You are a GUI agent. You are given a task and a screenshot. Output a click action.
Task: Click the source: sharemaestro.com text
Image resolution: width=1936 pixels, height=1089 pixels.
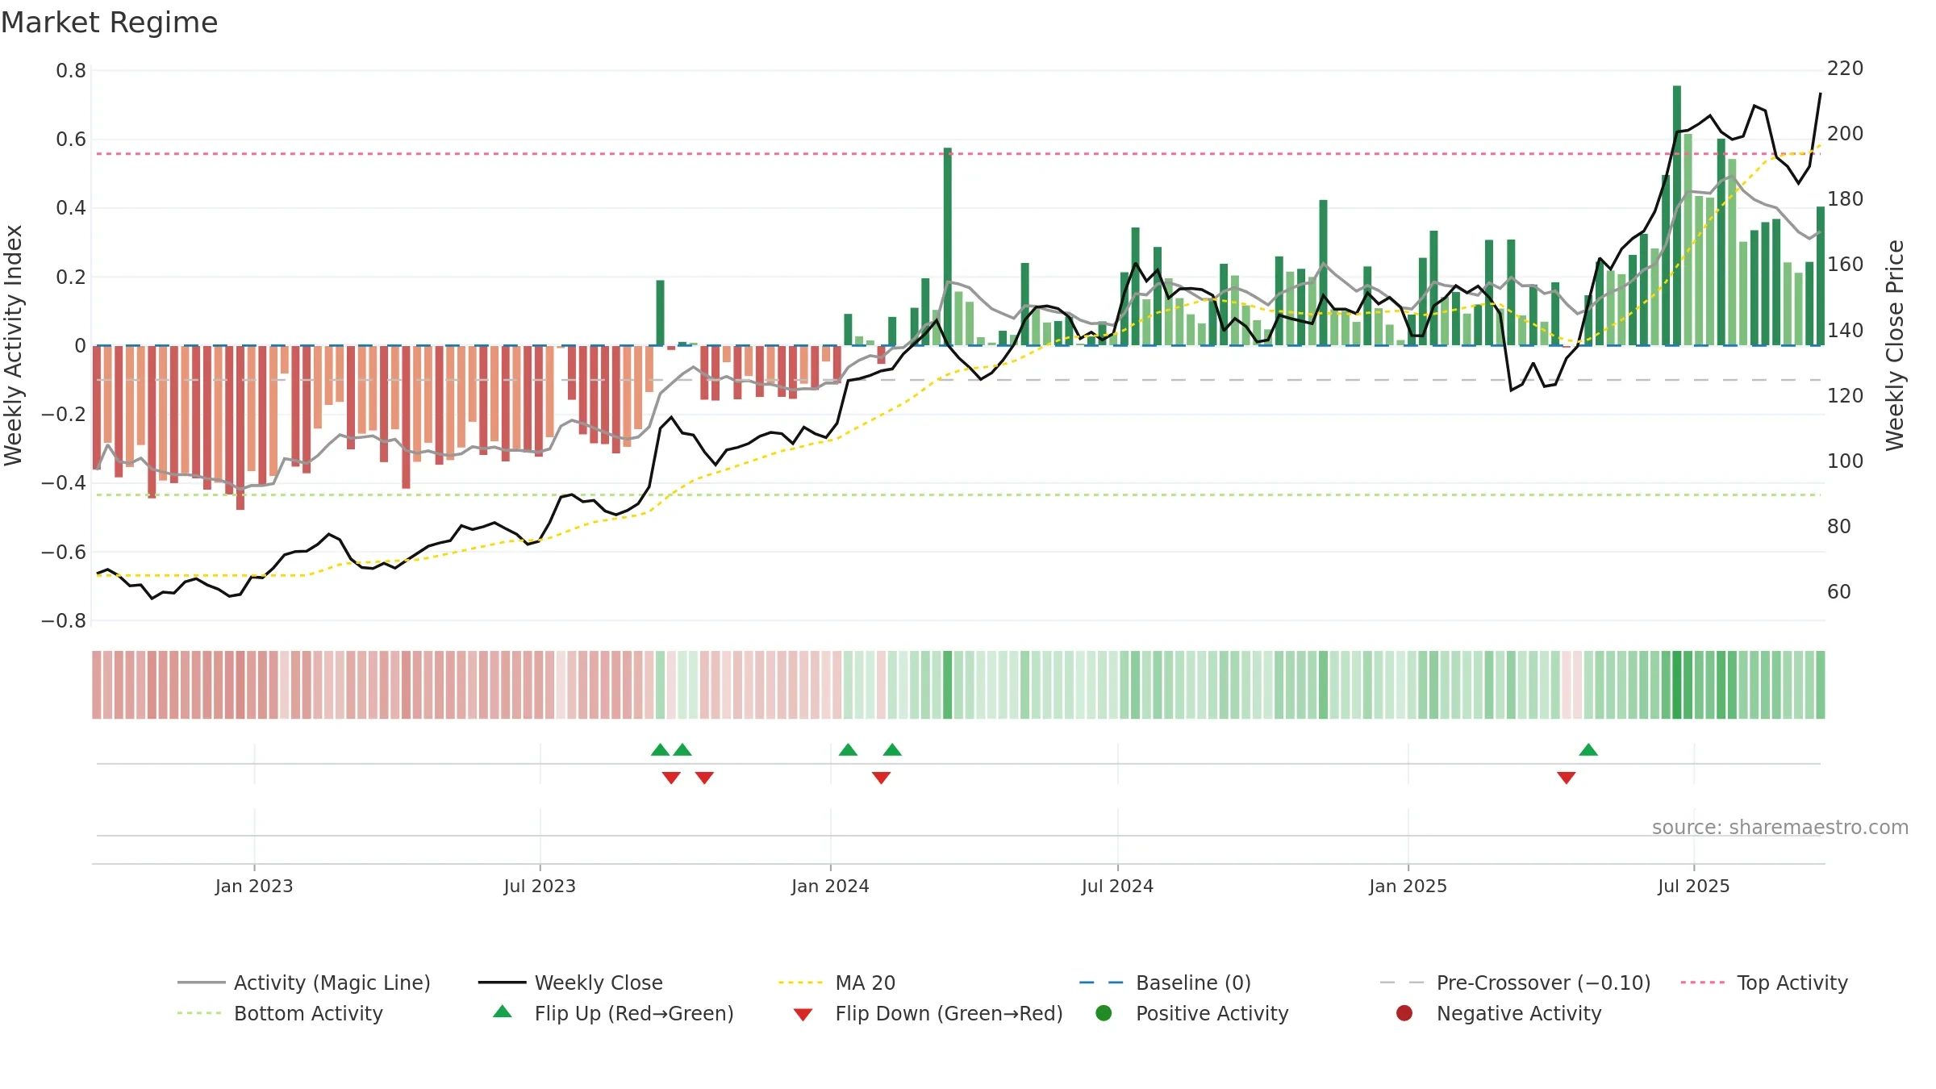pos(1780,828)
